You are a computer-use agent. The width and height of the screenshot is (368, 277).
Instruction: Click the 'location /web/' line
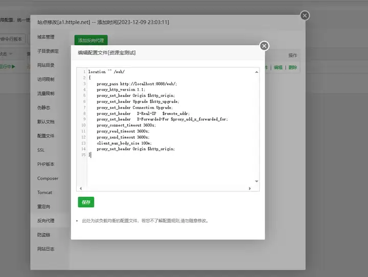106,72
